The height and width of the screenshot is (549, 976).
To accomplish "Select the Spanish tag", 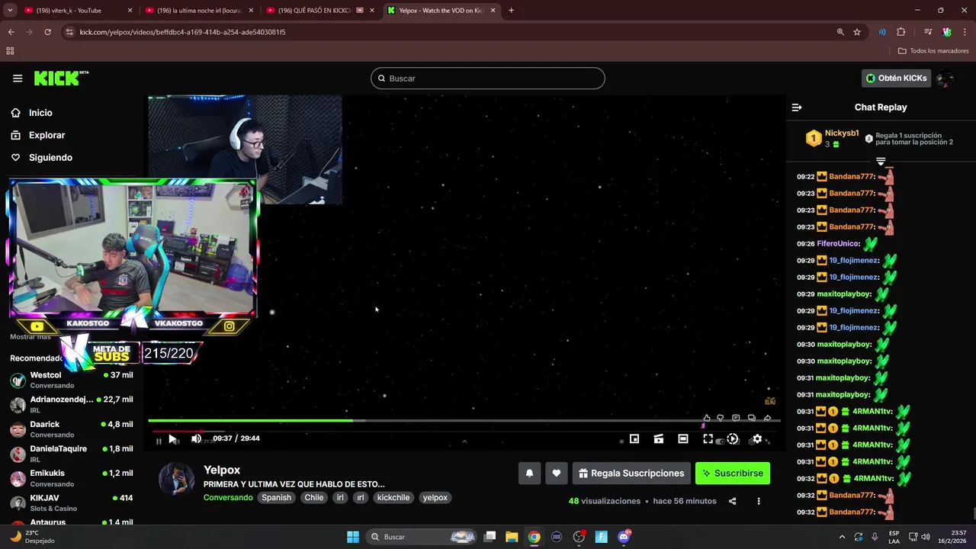I will point(277,498).
